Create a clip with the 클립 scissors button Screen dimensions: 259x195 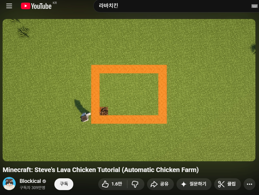(x=227, y=184)
